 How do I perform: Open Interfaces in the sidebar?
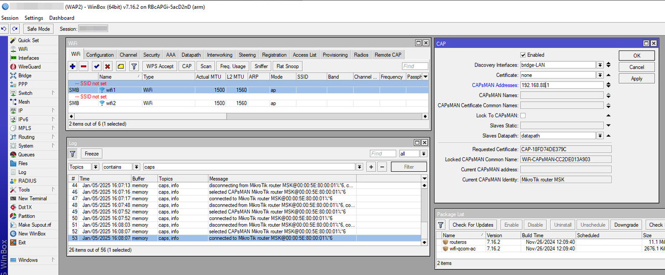pyautogui.click(x=28, y=58)
